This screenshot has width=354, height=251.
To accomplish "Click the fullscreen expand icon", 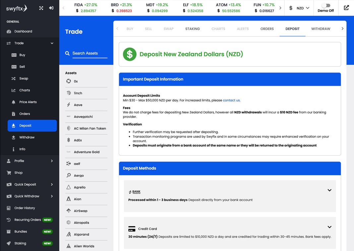I will click(41, 8).
